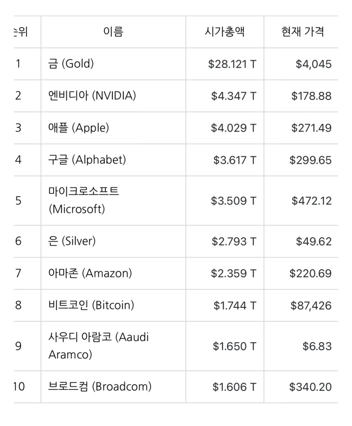Click the 은 (Silver) name cell
The height and width of the screenshot is (426, 352).
[72, 241]
